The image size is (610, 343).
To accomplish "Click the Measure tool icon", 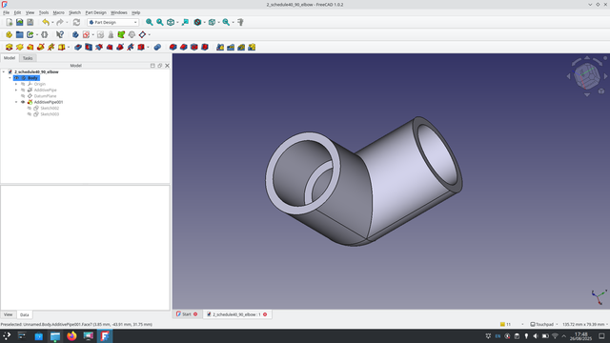I will coord(240,22).
